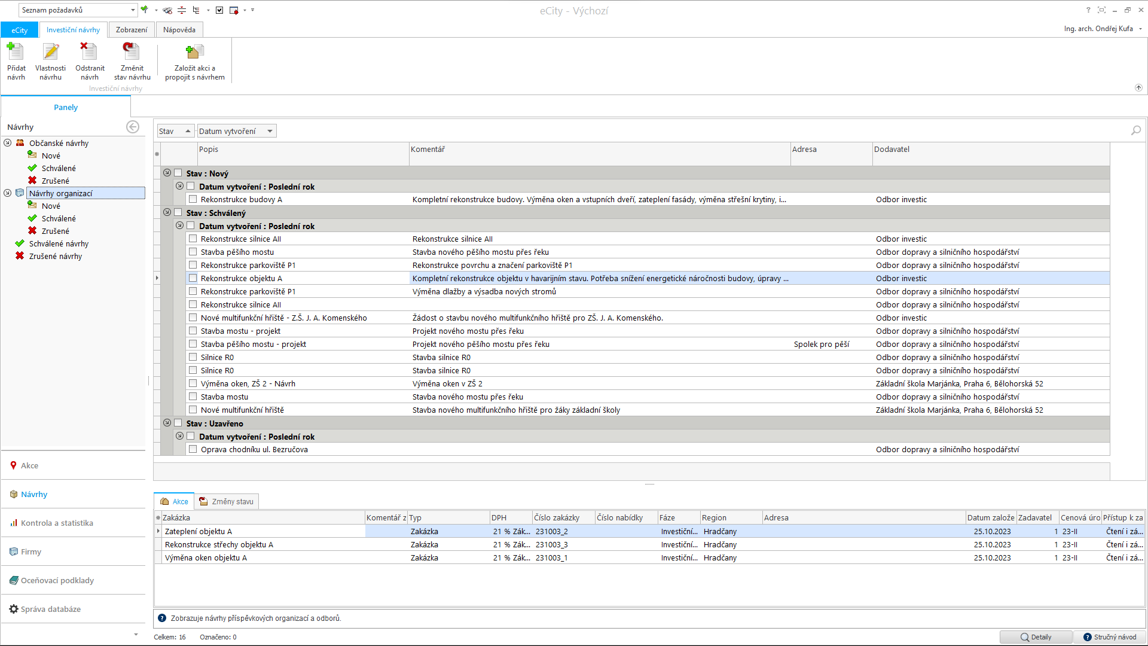Check the Rekonstrukce objektu A checkbox

[x=193, y=278]
